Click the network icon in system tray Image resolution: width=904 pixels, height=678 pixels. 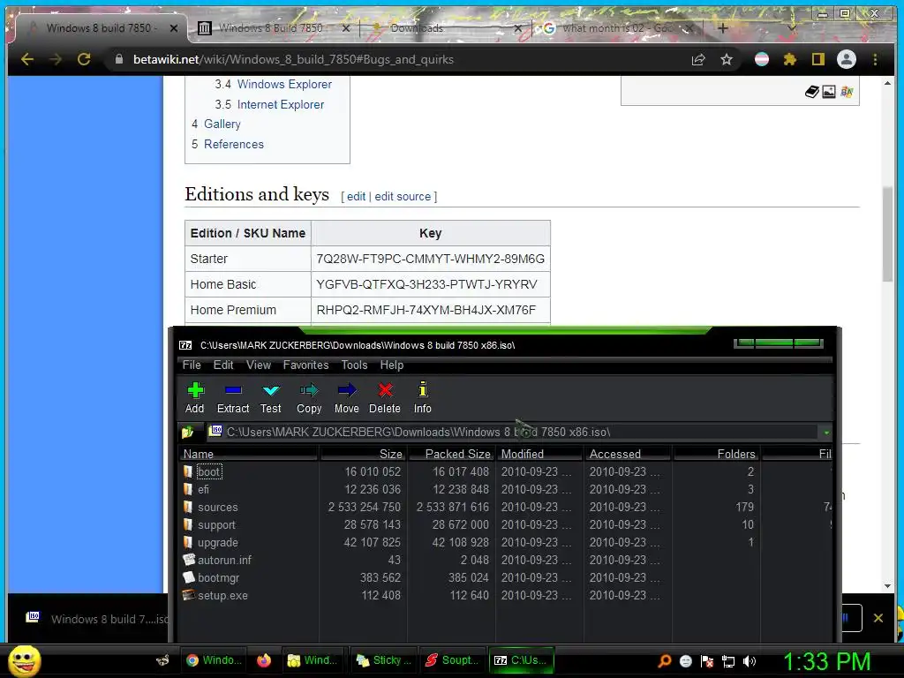(728, 661)
